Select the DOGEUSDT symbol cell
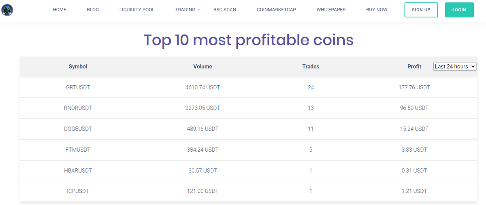 tap(78, 129)
